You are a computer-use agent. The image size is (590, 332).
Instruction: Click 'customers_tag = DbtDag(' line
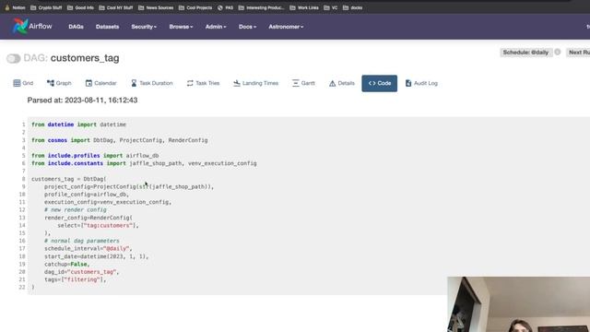[69, 179]
